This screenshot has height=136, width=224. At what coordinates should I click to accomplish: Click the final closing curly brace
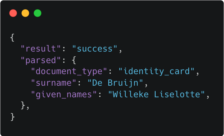pyautogui.click(x=13, y=117)
